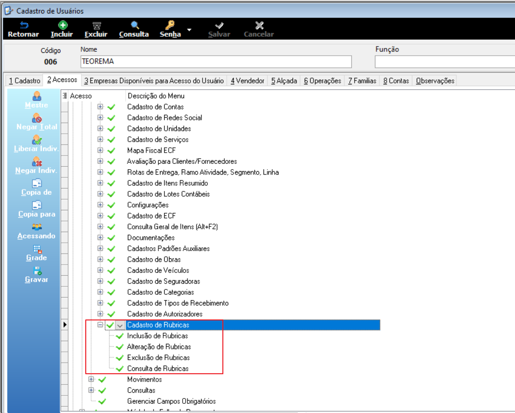Screen dimensions: 515x413
Task: Click the green Incluir plus icon
Action: point(62,25)
